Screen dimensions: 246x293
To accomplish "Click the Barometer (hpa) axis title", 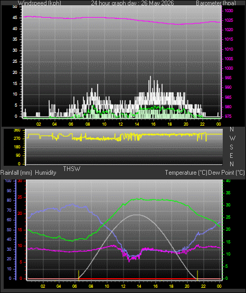I will coord(216,3).
